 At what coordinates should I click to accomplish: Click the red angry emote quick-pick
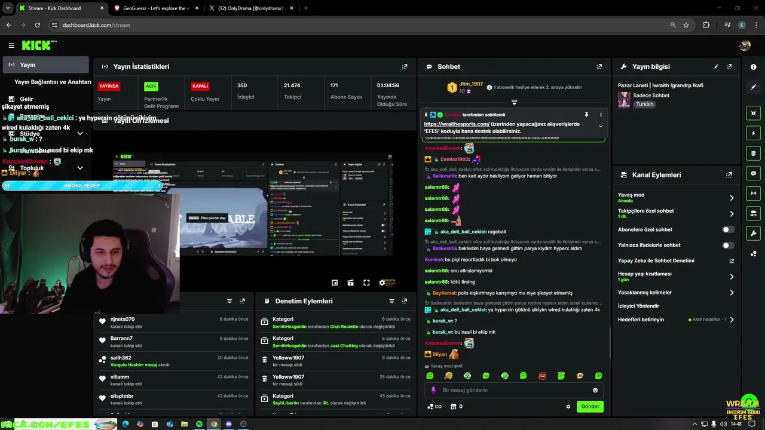[x=543, y=376]
